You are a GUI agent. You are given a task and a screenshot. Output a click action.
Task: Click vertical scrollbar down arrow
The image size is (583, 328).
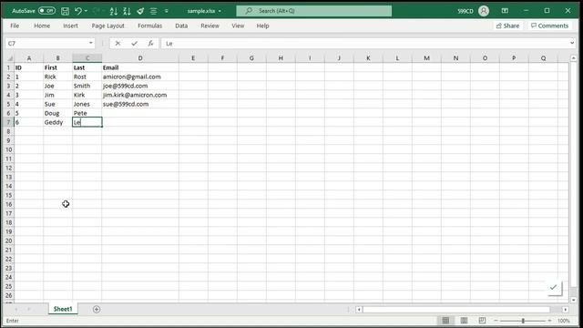pyautogui.click(x=573, y=300)
